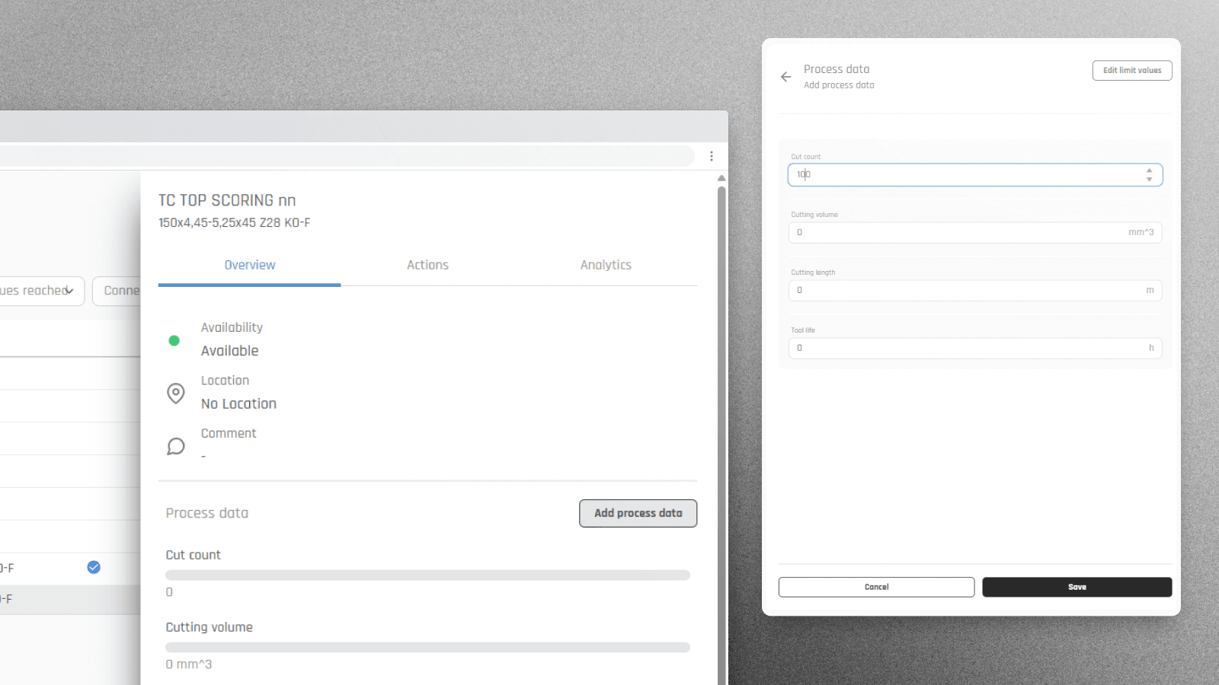The image size is (1219, 685).
Task: Click the Add process data button
Action: tap(638, 513)
